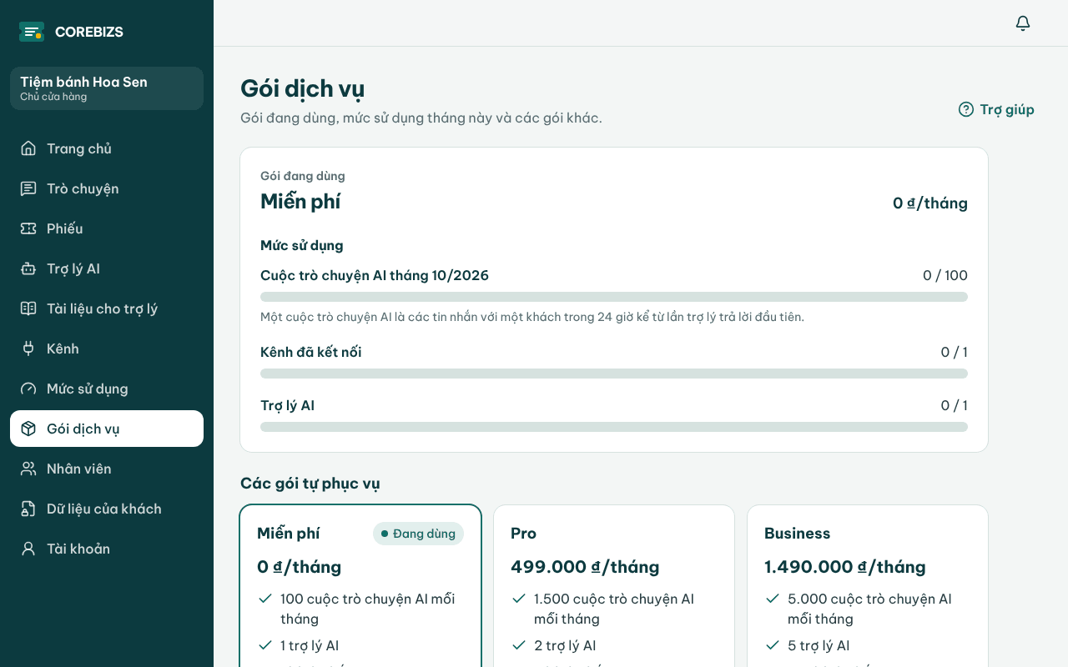This screenshot has width=1068, height=667.
Task: Click the Mức sử dụng gauge icon
Action: click(x=28, y=389)
